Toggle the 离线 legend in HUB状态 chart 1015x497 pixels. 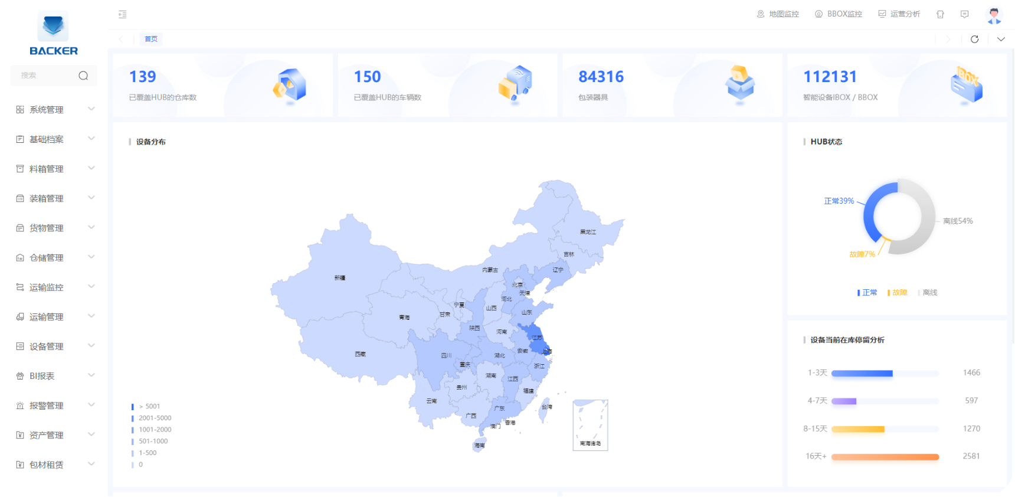[x=928, y=293]
